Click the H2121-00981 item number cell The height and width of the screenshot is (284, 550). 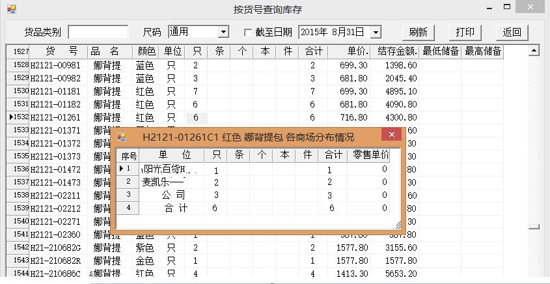tap(57, 65)
